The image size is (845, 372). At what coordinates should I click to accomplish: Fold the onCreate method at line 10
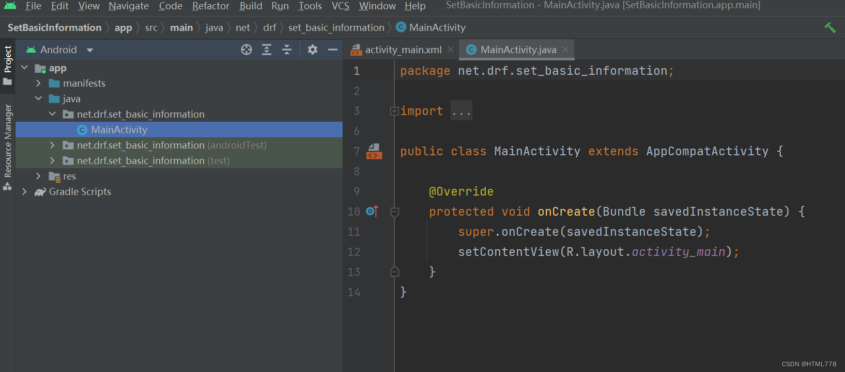pyautogui.click(x=394, y=212)
